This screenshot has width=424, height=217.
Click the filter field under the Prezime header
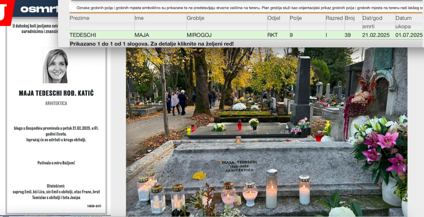[101, 27]
